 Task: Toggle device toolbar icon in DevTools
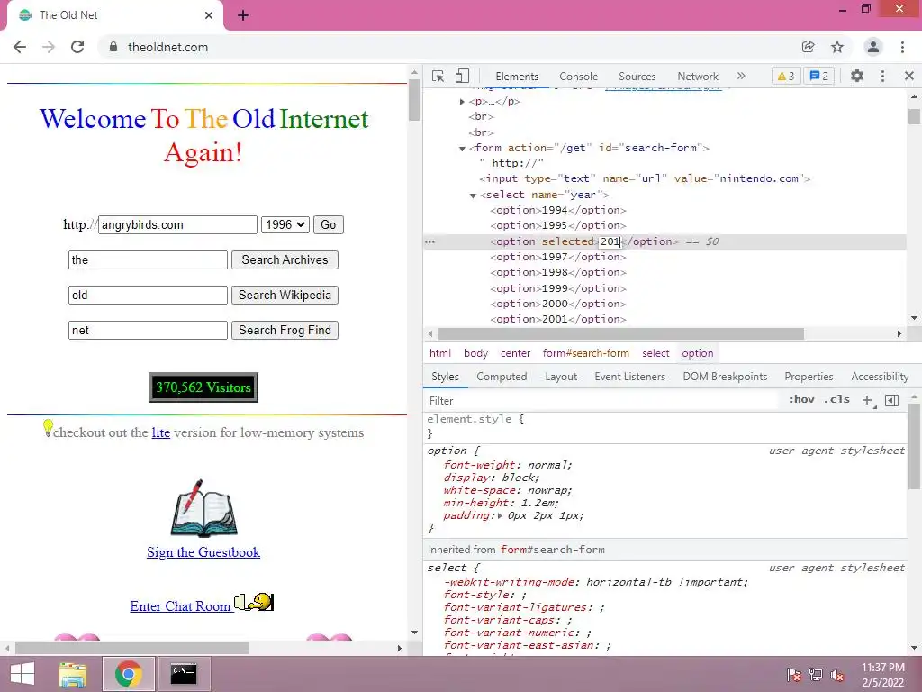pyautogui.click(x=462, y=77)
